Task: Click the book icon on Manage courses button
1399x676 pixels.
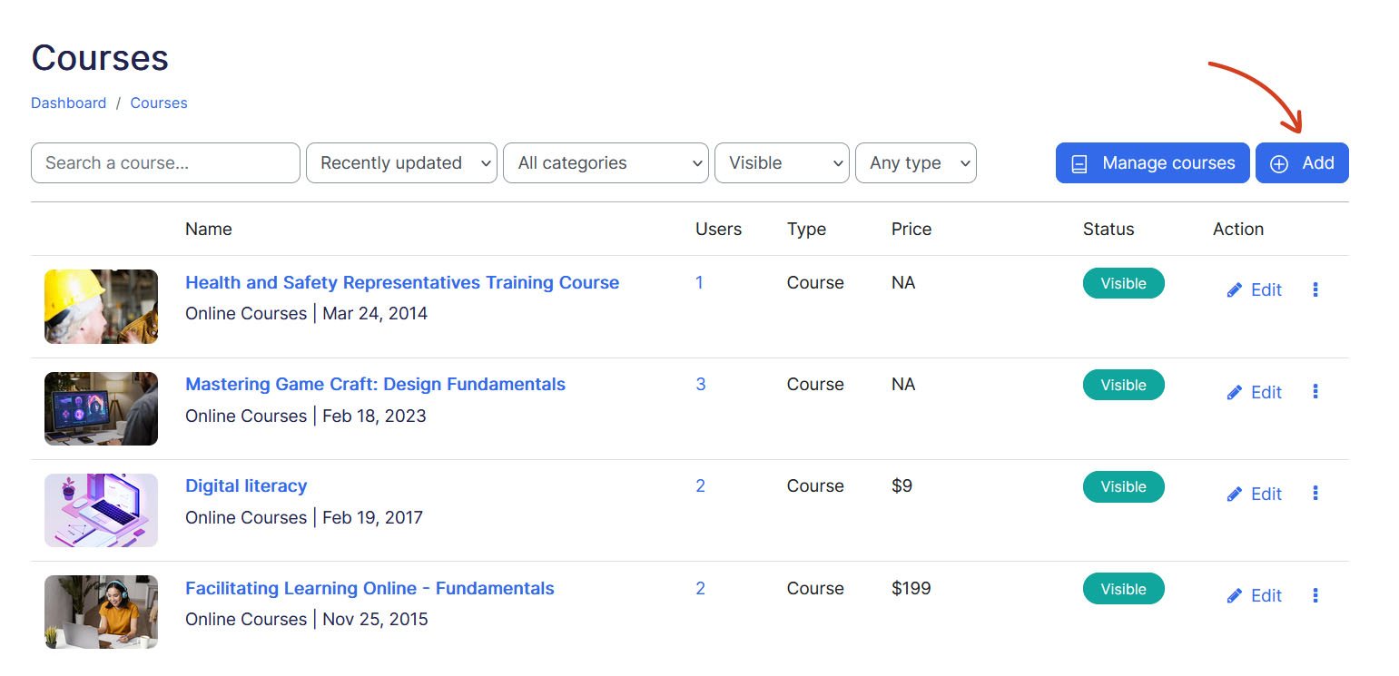Action: (1079, 162)
